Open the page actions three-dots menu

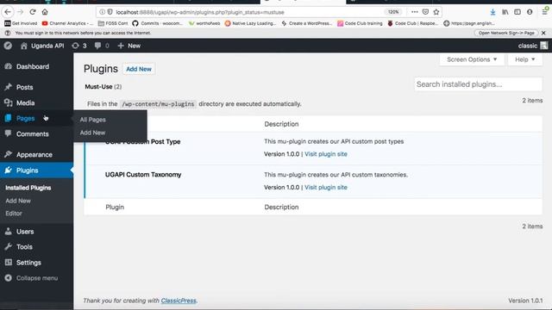(414, 12)
